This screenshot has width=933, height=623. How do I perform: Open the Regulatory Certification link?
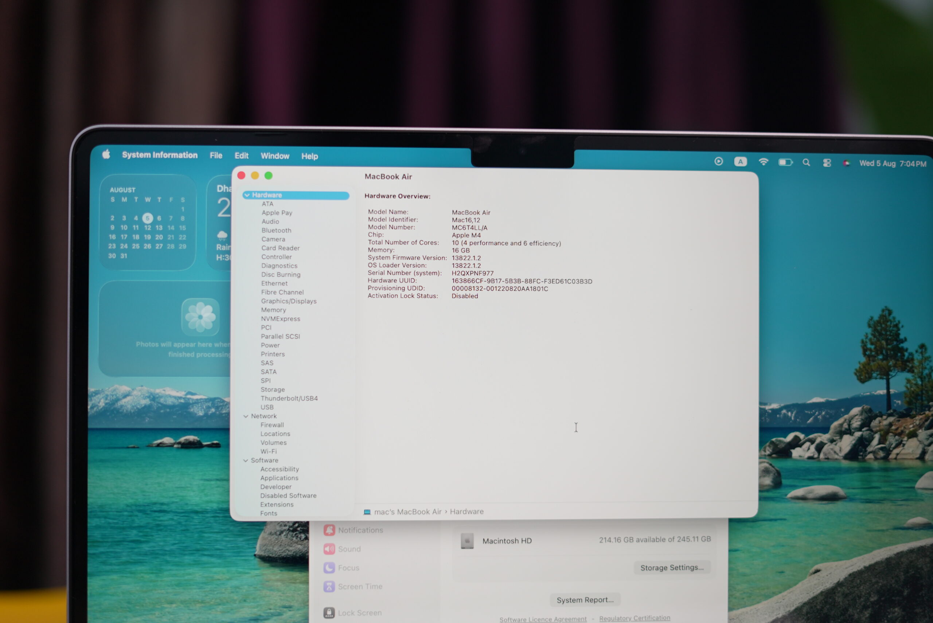click(635, 618)
